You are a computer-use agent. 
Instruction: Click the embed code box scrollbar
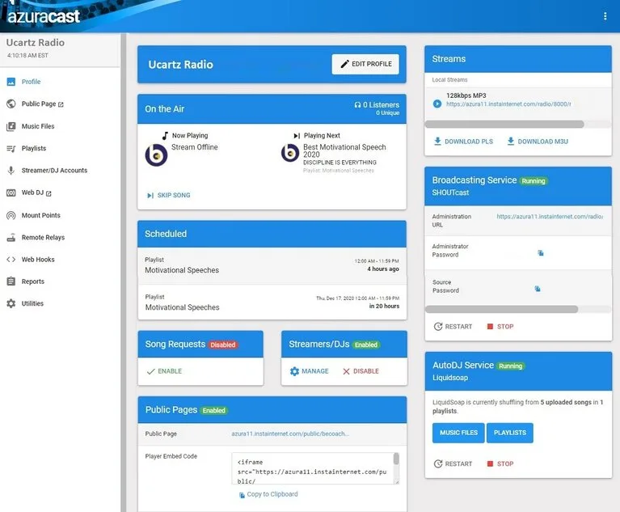396,459
